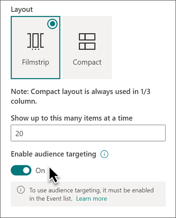Click the info icon in the gray notice
The width and height of the screenshot is (176, 218).
point(21,190)
